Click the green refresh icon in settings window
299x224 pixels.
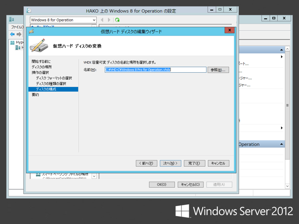(x=117, y=20)
